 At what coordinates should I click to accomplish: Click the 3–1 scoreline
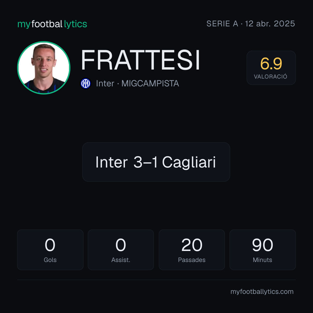[145, 162]
